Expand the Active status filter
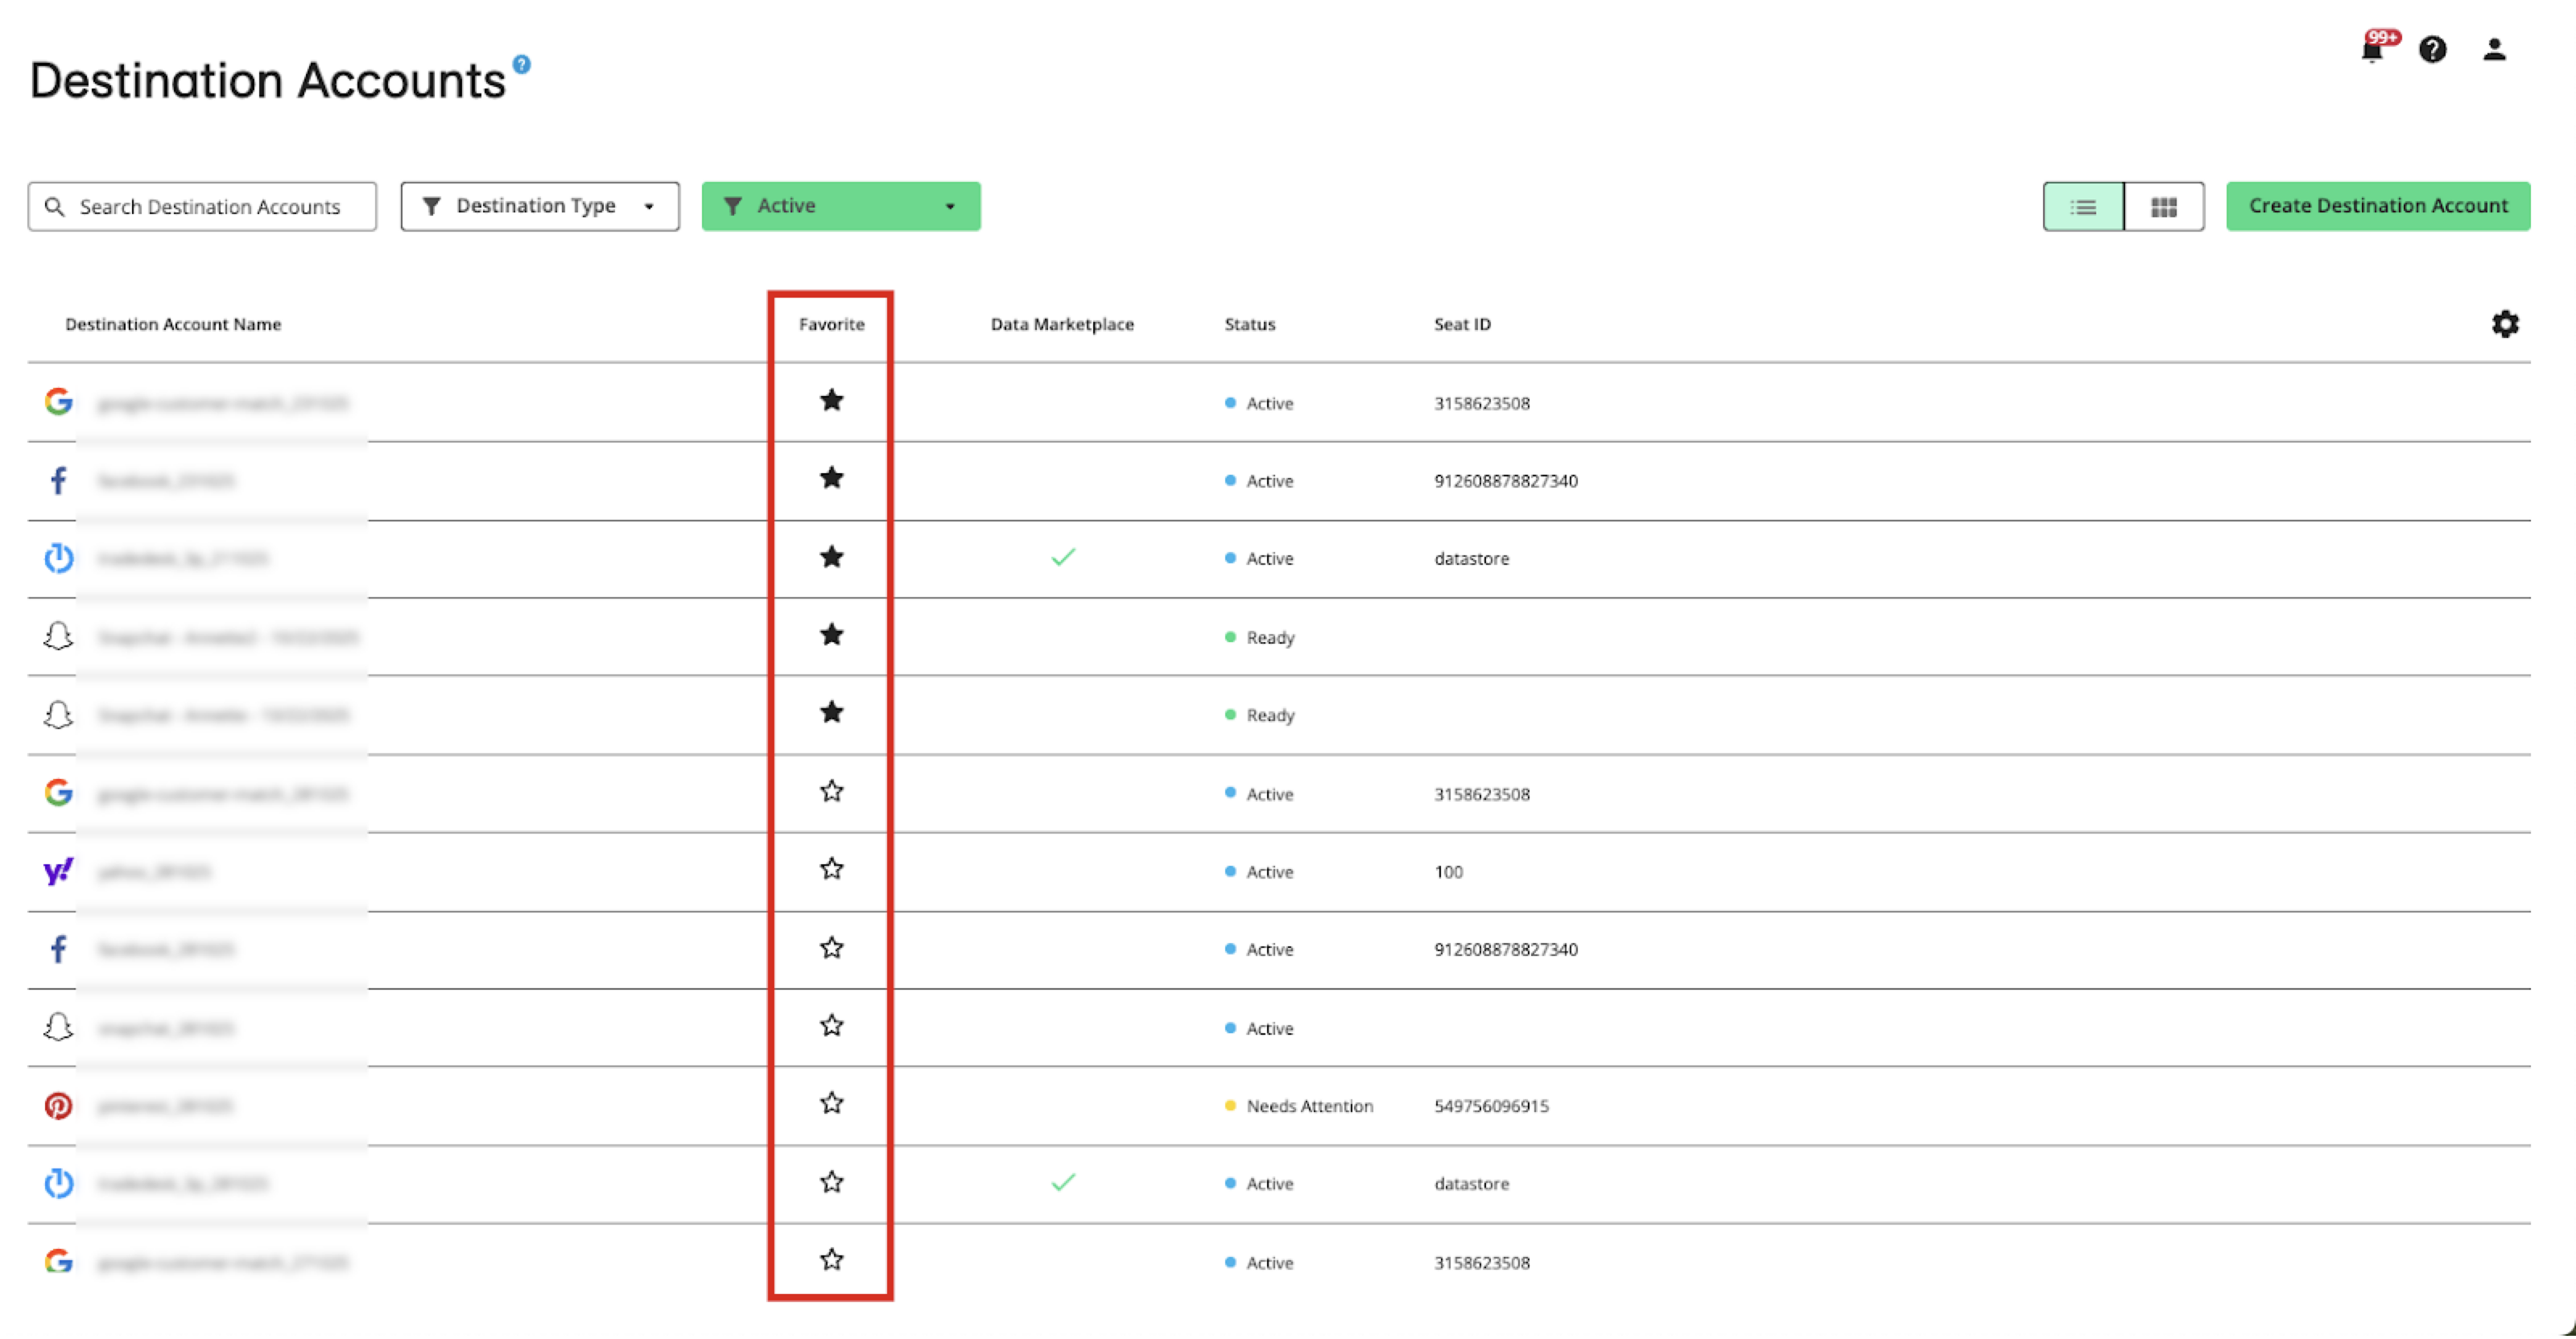2576x1339 pixels. pyautogui.click(x=840, y=206)
